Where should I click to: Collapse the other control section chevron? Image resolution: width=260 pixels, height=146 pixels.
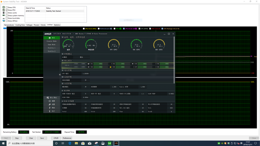pyautogui.click(x=63, y=77)
